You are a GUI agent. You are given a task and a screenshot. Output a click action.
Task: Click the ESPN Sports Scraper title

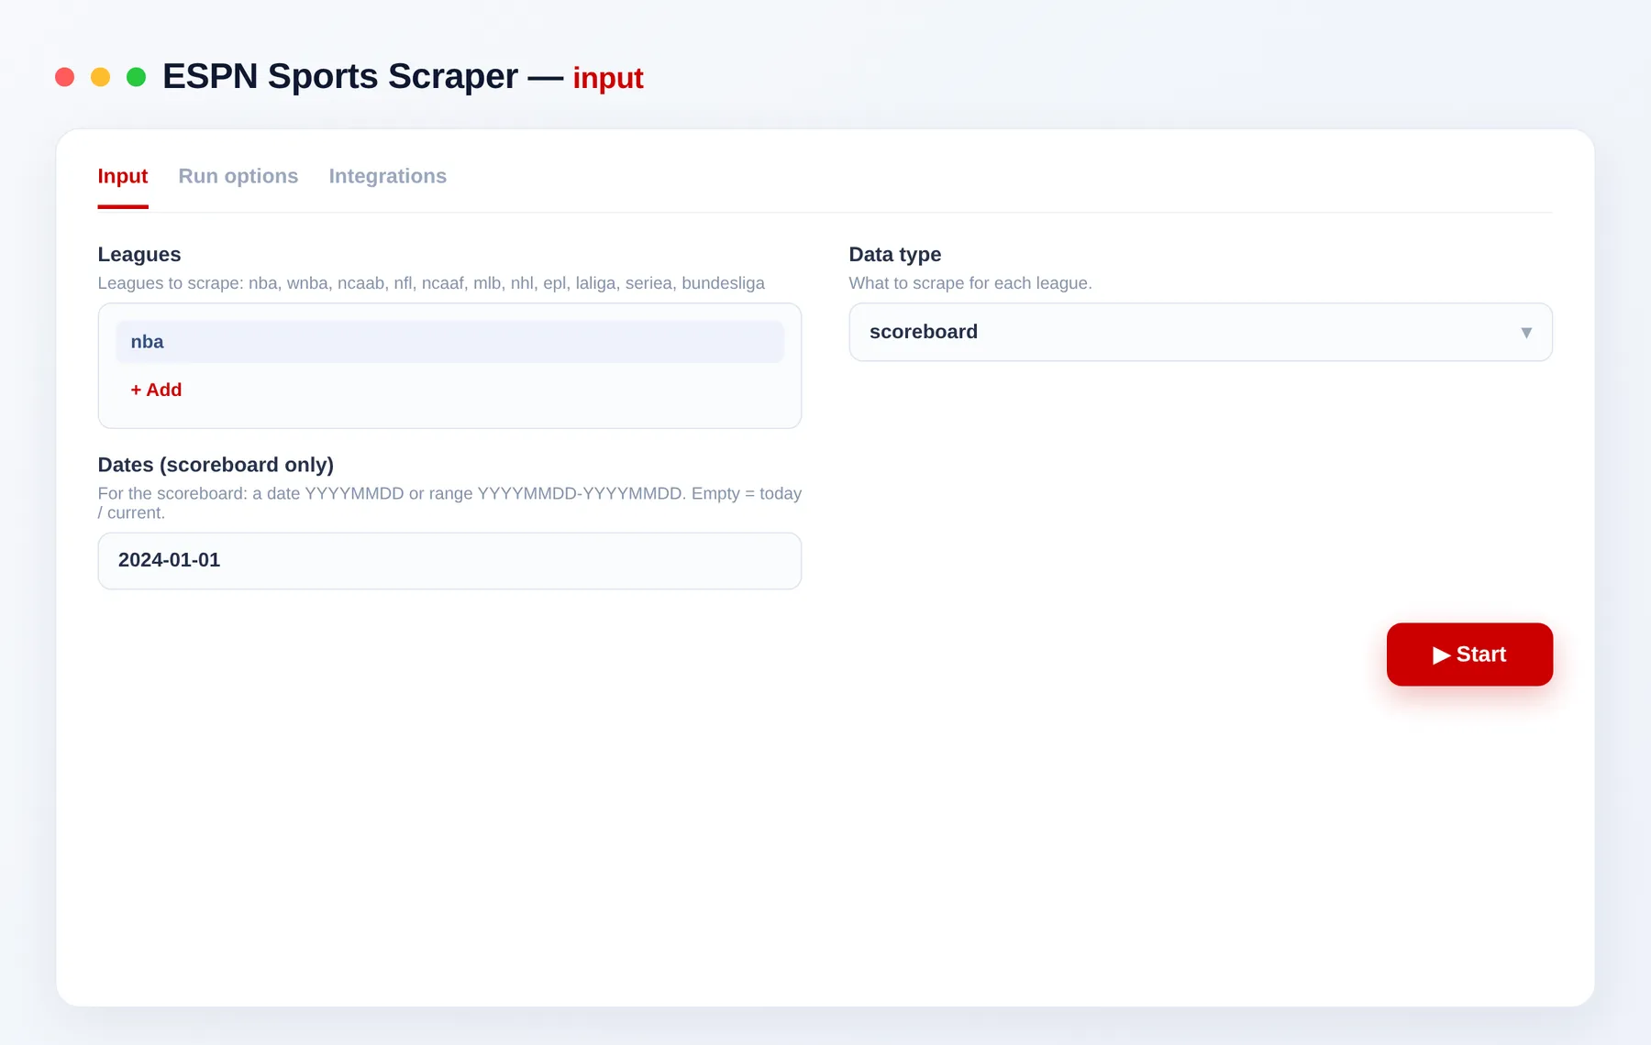pyautogui.click(x=340, y=77)
